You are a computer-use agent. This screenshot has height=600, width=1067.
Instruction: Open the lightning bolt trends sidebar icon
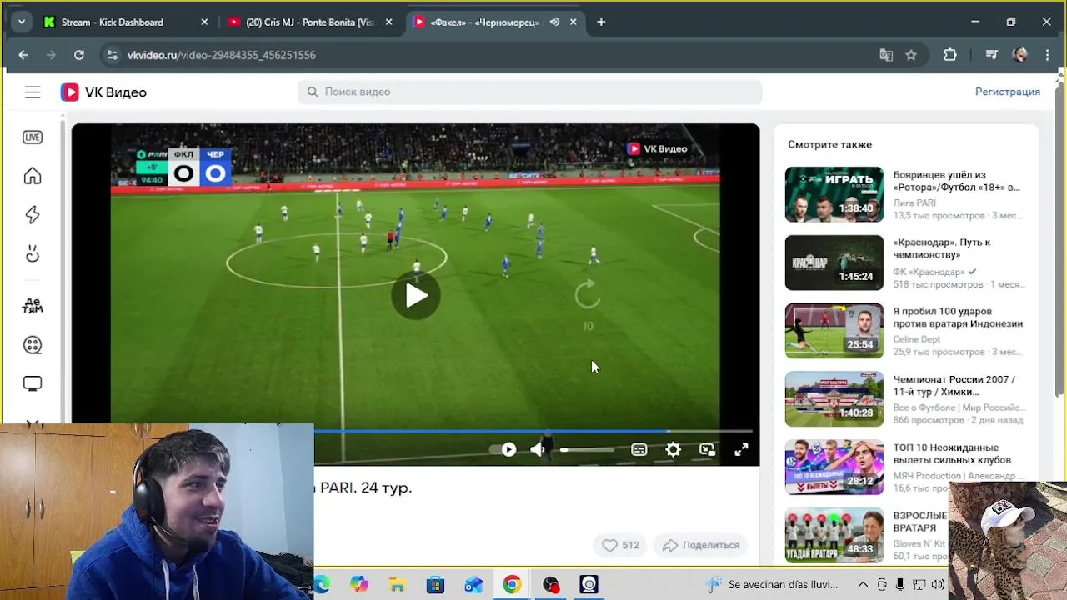coord(33,215)
